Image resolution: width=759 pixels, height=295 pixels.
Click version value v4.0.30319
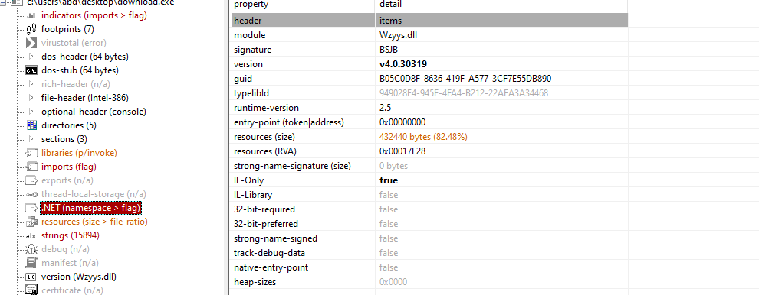(x=402, y=64)
